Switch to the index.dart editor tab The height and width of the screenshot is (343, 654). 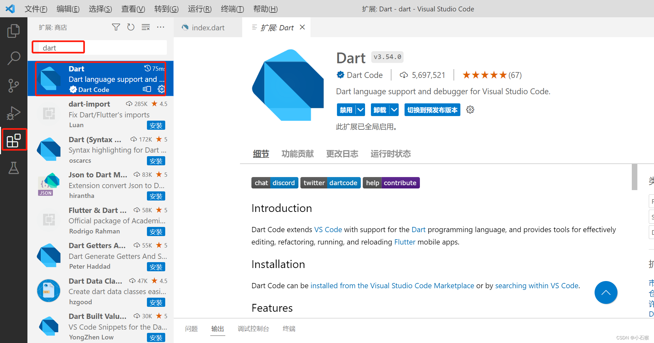click(208, 28)
